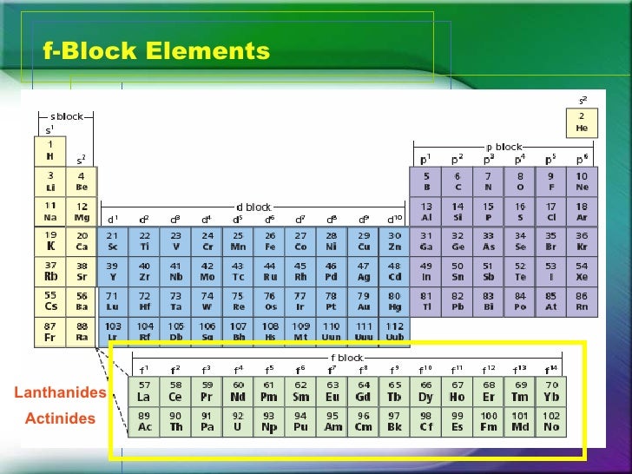Click the Cerium (Ce) cell
The image size is (632, 474).
[x=175, y=392]
